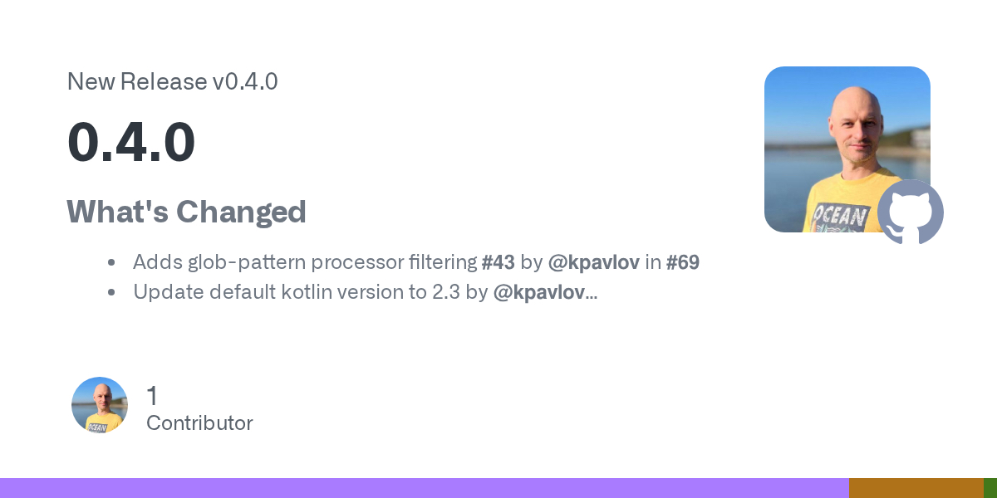The height and width of the screenshot is (498, 997).
Task: Click @kpavlov mention in glob-pattern line
Action: (x=593, y=263)
